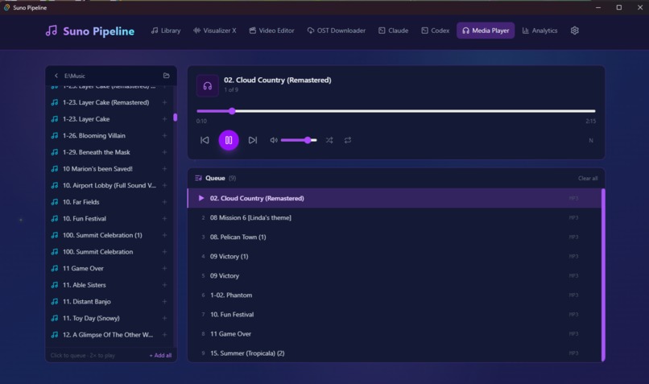Adjust the volume slider
This screenshot has height=384, width=649.
pyautogui.click(x=299, y=140)
